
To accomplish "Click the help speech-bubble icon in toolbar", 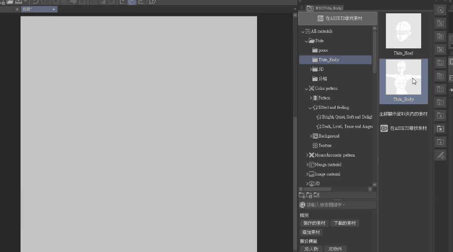I will click(152, 2).
